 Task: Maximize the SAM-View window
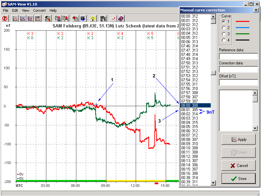[x=251, y=4]
